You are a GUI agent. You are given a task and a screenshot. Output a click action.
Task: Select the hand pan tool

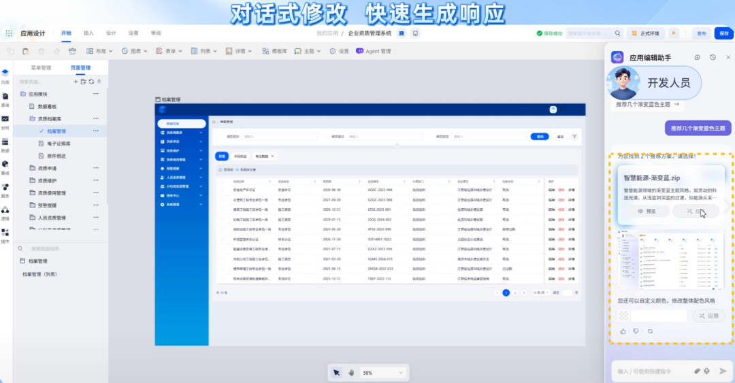tap(351, 373)
